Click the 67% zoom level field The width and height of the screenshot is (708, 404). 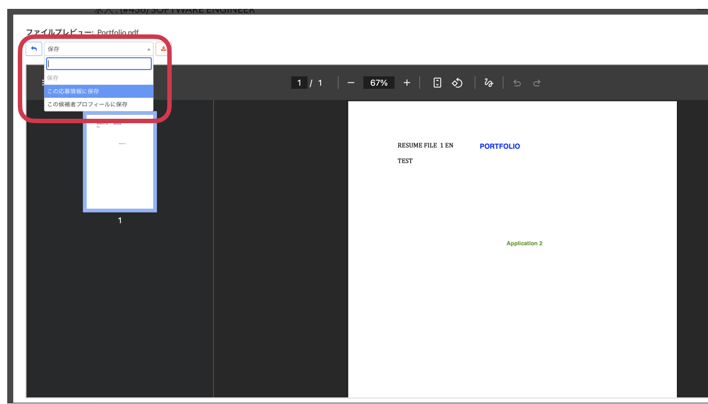point(378,83)
